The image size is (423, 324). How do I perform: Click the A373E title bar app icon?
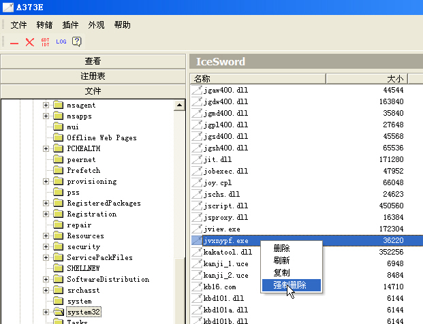pos(7,7)
